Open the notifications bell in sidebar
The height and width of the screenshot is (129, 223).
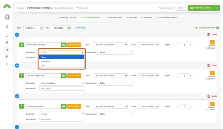[x=7, y=27]
